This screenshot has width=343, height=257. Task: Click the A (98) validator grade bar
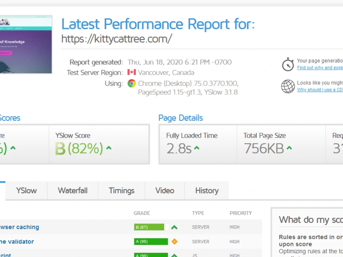tap(151, 242)
